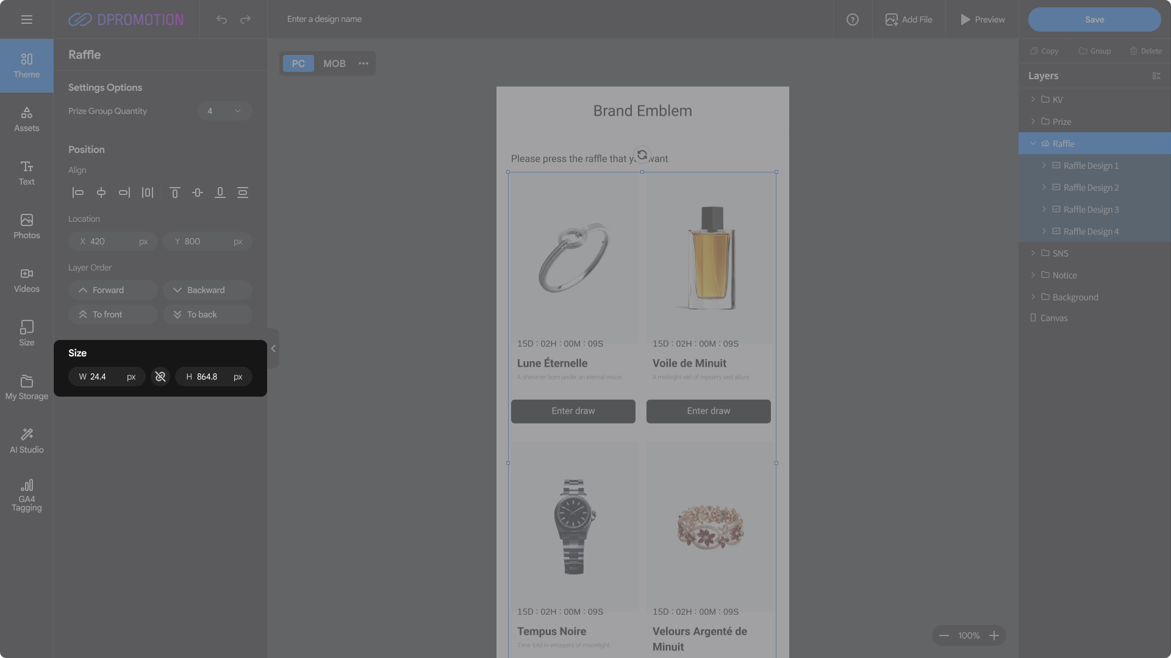
Task: Click the Save button
Action: [1094, 19]
